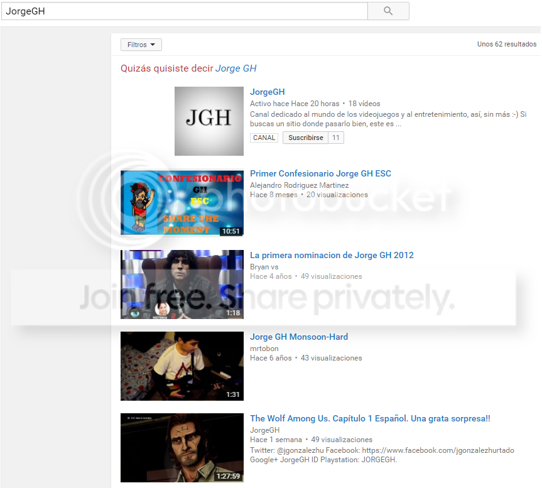Open the Filtros dropdown
542x488 pixels.
point(141,45)
